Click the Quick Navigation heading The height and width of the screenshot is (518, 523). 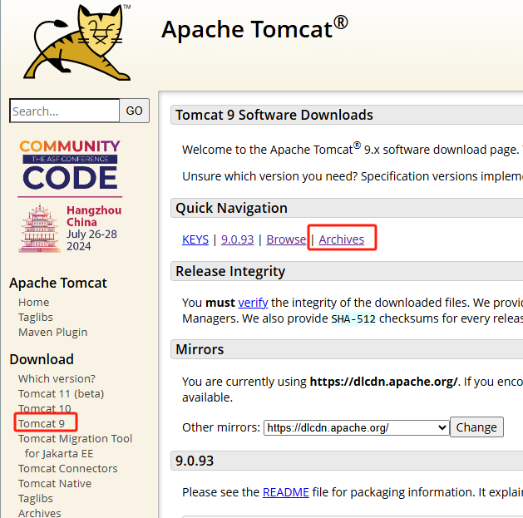[231, 208]
